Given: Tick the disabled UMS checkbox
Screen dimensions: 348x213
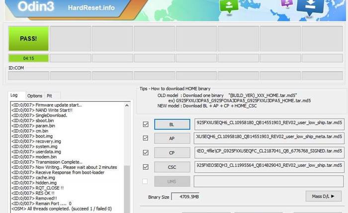Looking at the screenshot, I should click(145, 181).
